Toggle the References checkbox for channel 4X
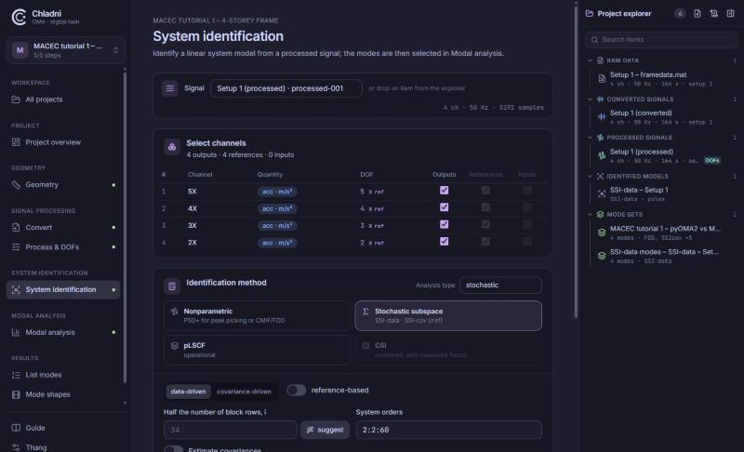Screen dimensions: 744x452 tap(485, 207)
